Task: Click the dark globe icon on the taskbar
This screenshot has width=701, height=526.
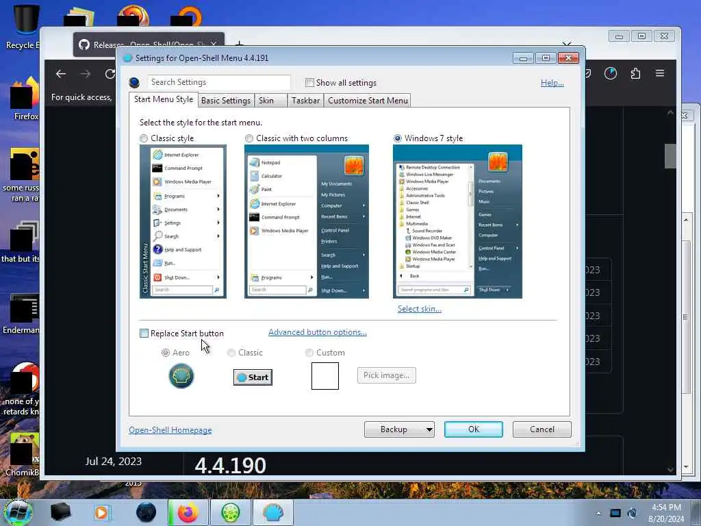Action: click(146, 512)
